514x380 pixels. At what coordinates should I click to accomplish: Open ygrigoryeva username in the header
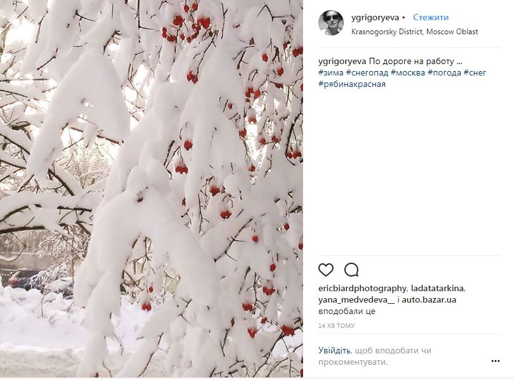[x=375, y=18]
